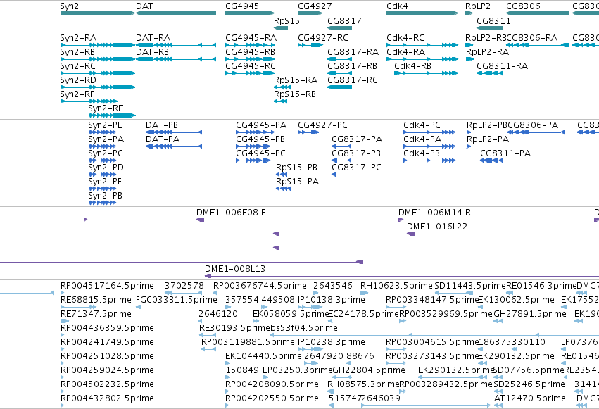599x409 pixels.
Task: Open the CG8306 gene label
Action: [x=524, y=6]
